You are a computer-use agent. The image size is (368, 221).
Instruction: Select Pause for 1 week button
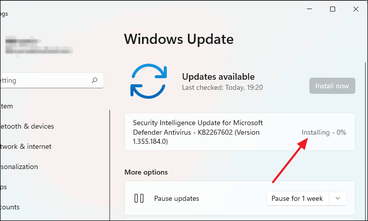click(297, 198)
